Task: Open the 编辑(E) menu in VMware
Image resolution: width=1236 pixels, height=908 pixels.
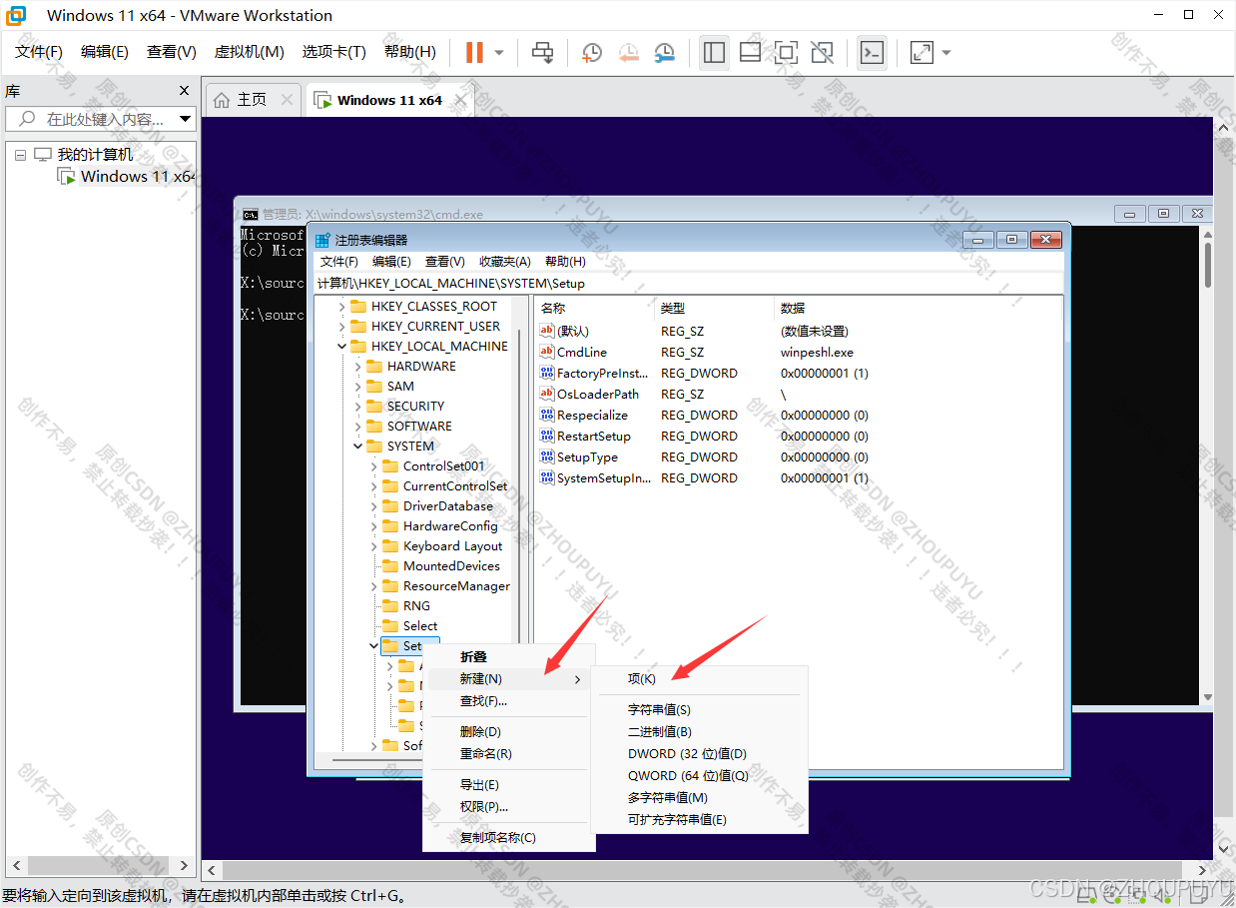Action: 105,52
